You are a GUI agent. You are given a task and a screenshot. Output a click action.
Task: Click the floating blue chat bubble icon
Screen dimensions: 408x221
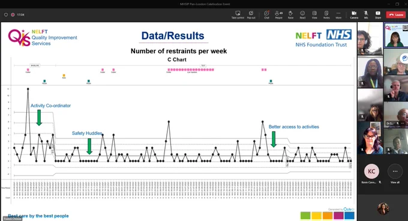404,58
